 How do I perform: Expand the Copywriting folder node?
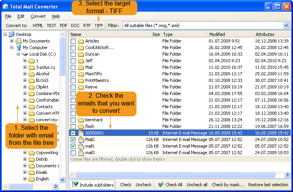coord(25,152)
